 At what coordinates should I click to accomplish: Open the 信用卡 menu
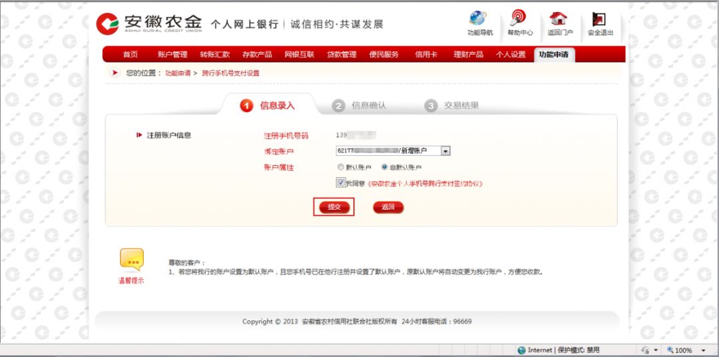click(426, 55)
